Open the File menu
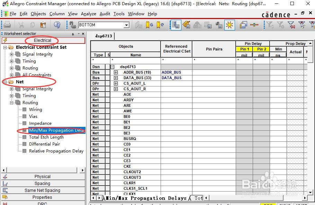315x205 pixels. click(x=13, y=14)
